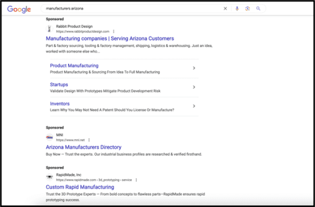Submit search with magnifying glass icon
This screenshot has width=315, height=207.
[x=258, y=9]
